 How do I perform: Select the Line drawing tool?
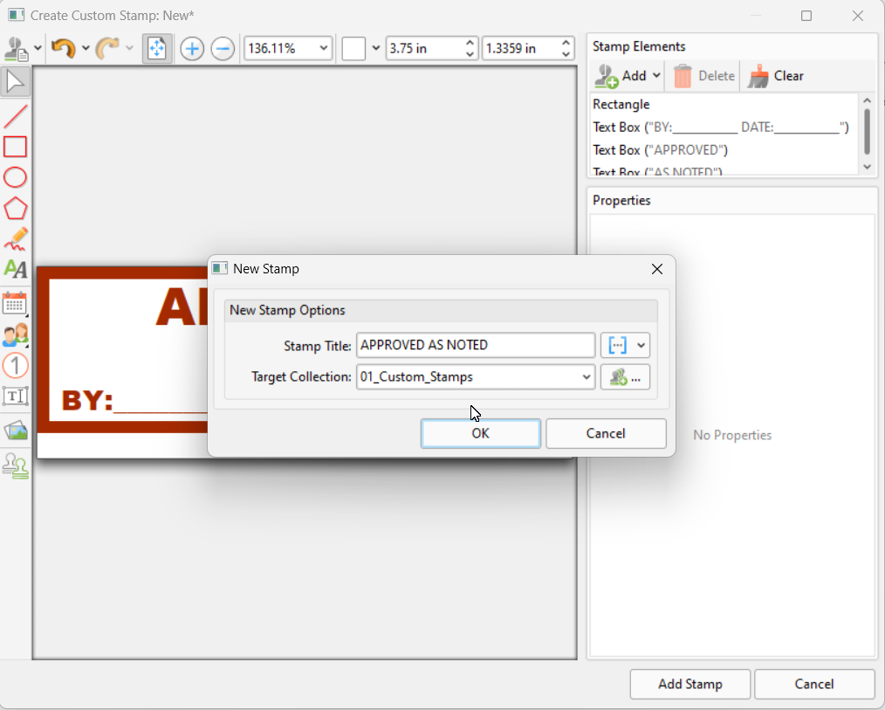pyautogui.click(x=15, y=116)
